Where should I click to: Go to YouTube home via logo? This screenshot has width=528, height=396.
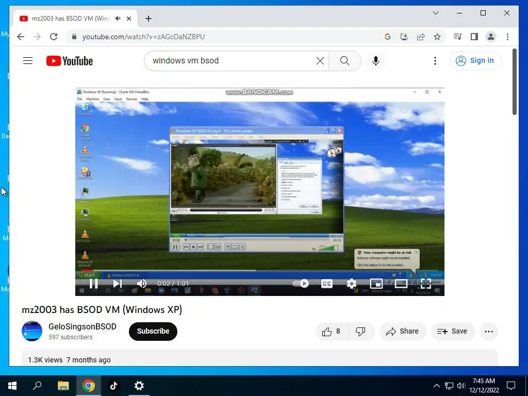coord(70,61)
